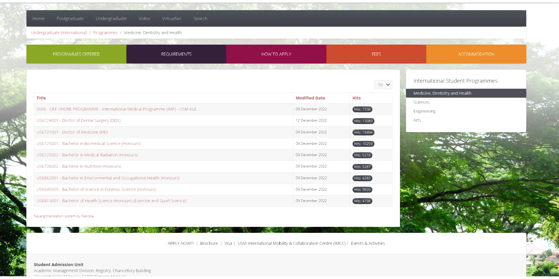The height and width of the screenshot is (279, 559).
Task: Sort the table by Hits column header
Action: [356, 98]
